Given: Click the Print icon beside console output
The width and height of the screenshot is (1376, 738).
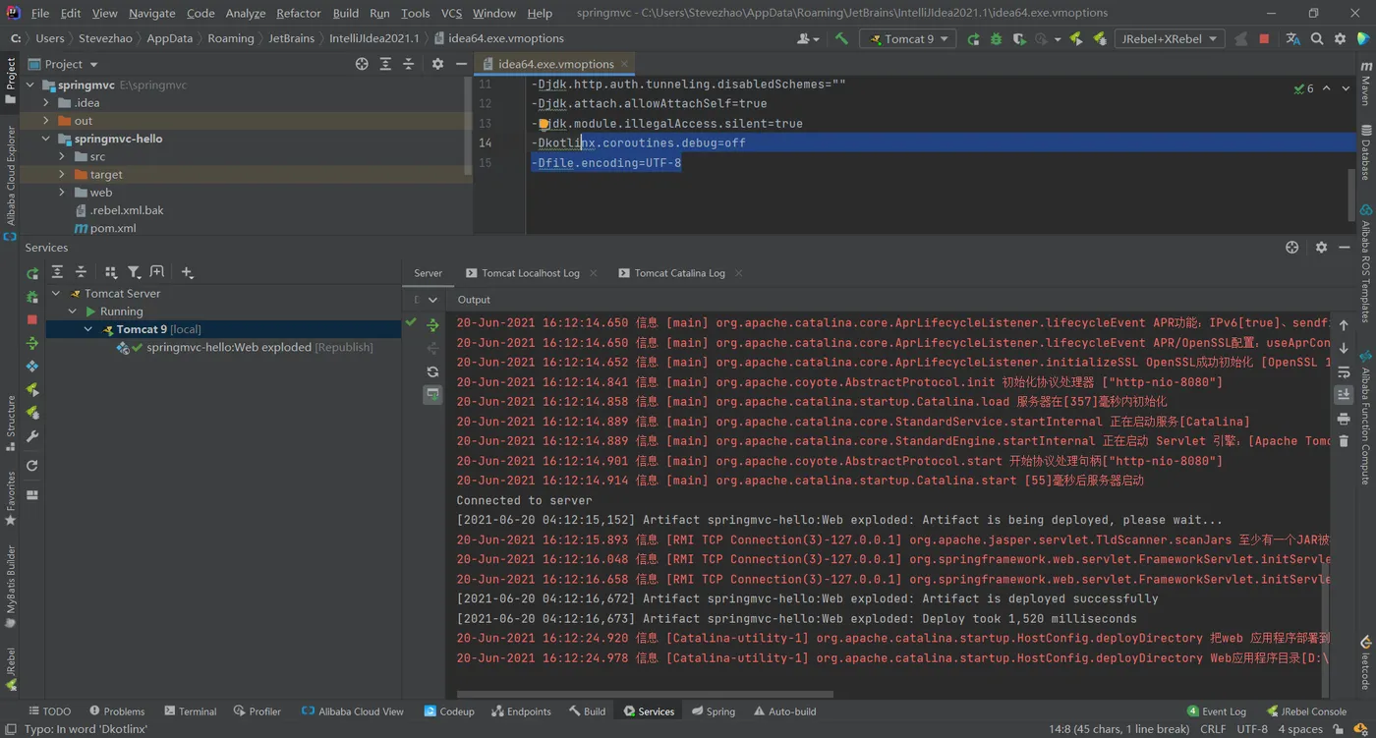Looking at the screenshot, I should pyautogui.click(x=1344, y=418).
